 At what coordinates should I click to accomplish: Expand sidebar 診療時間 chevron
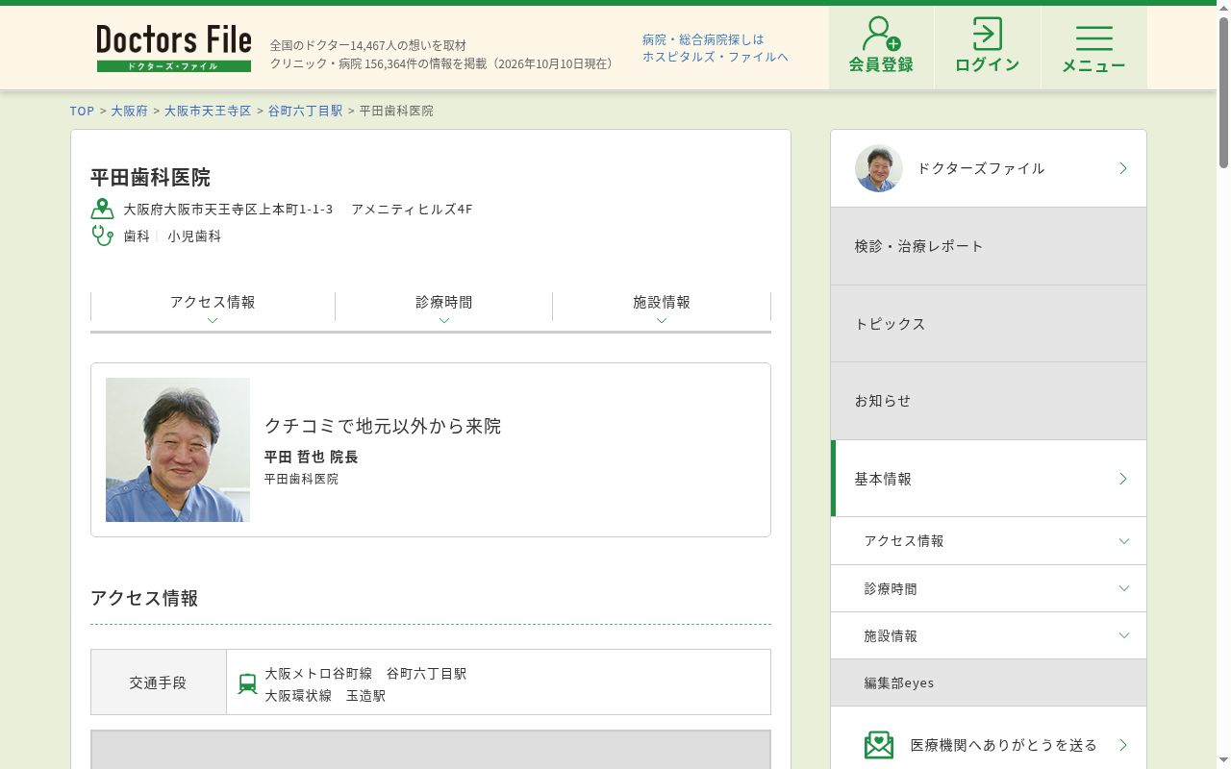[x=1124, y=588]
